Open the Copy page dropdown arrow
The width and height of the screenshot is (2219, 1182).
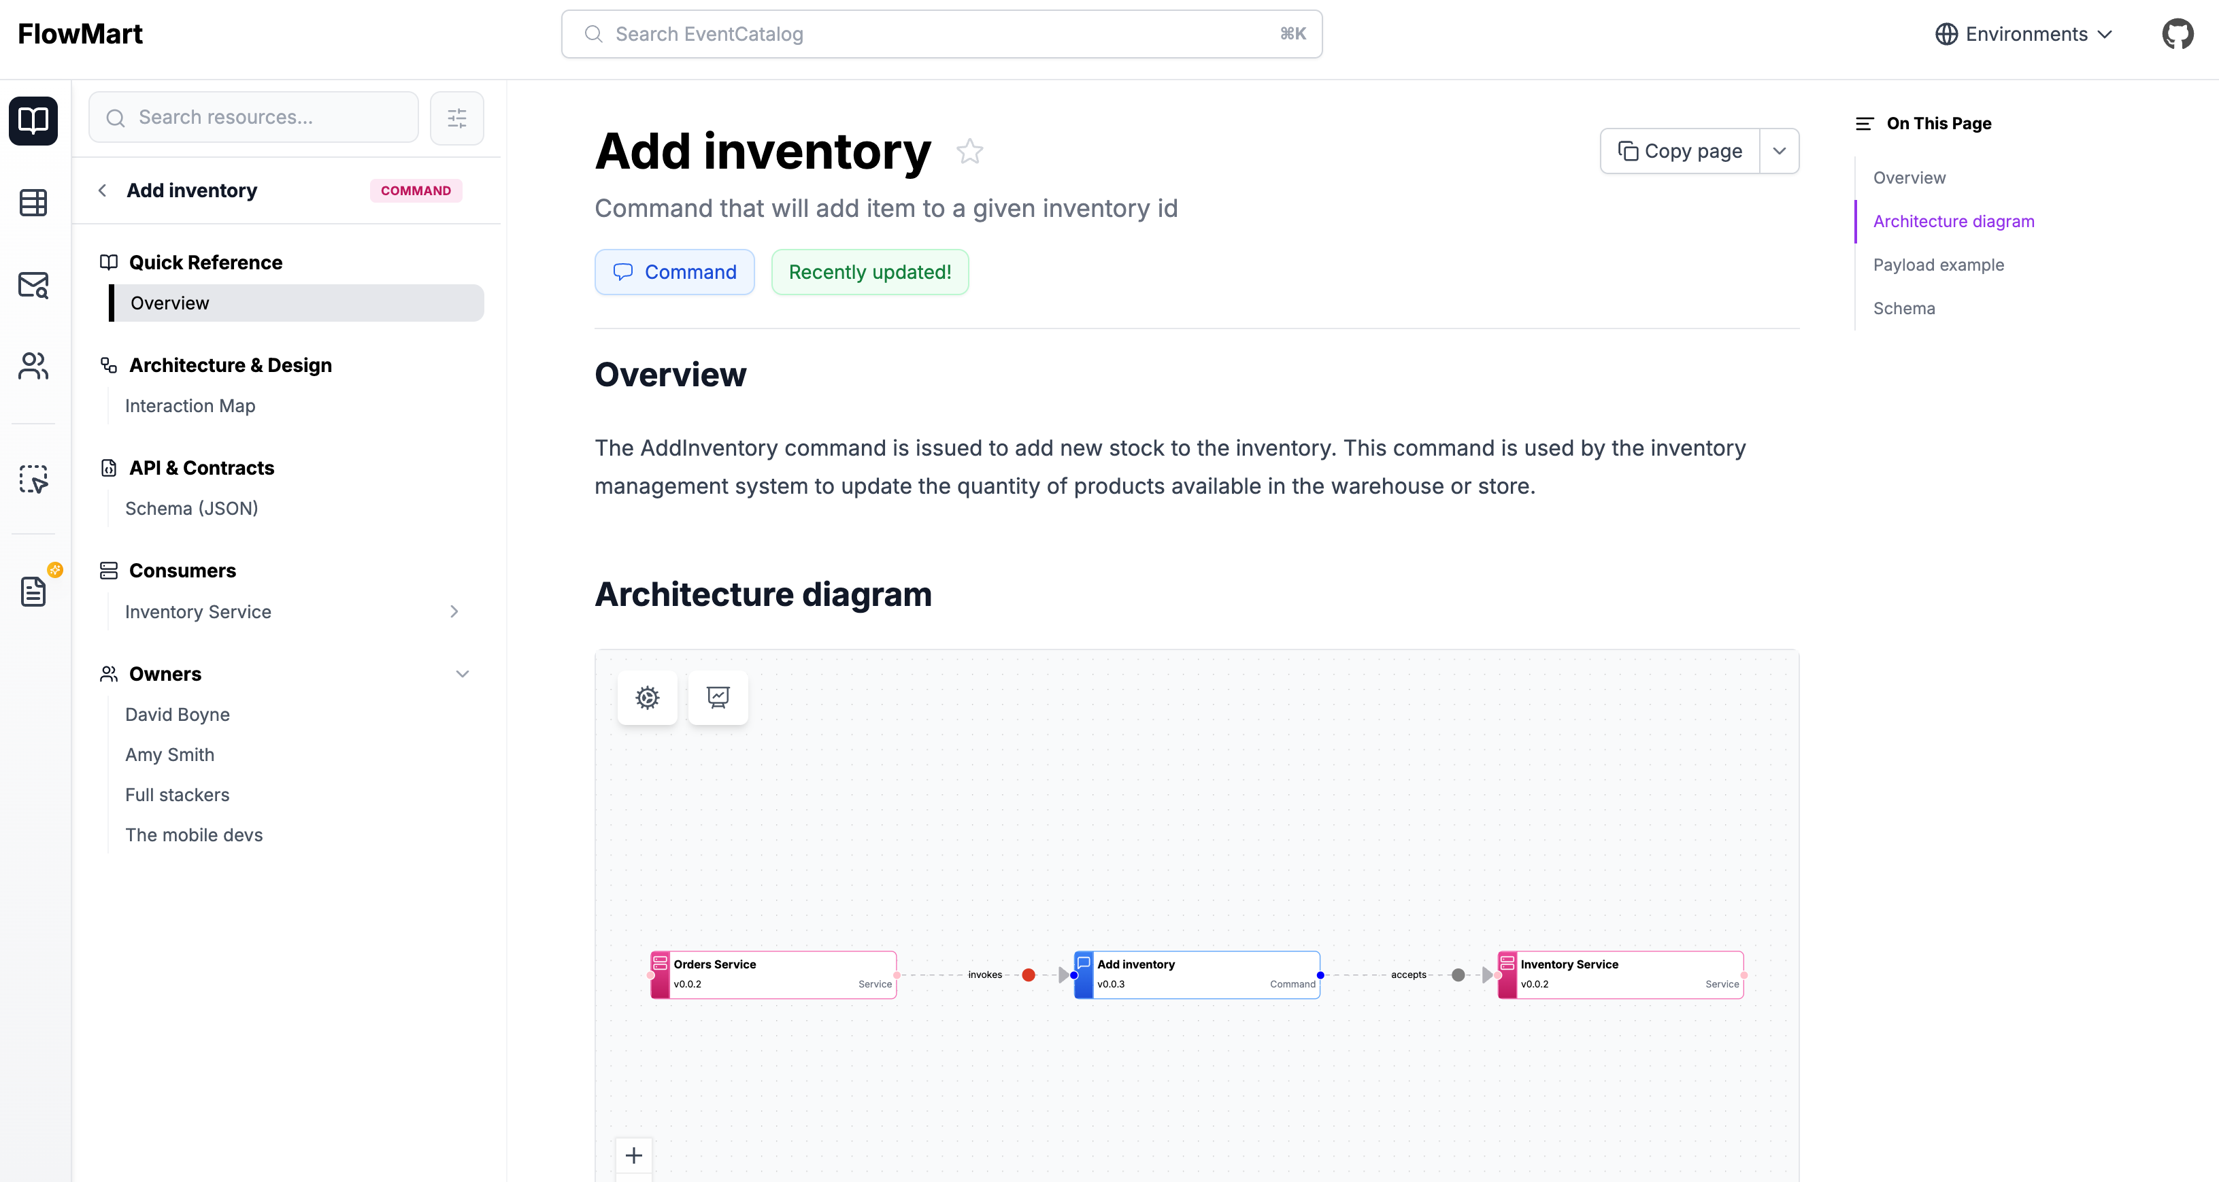pyautogui.click(x=1779, y=152)
